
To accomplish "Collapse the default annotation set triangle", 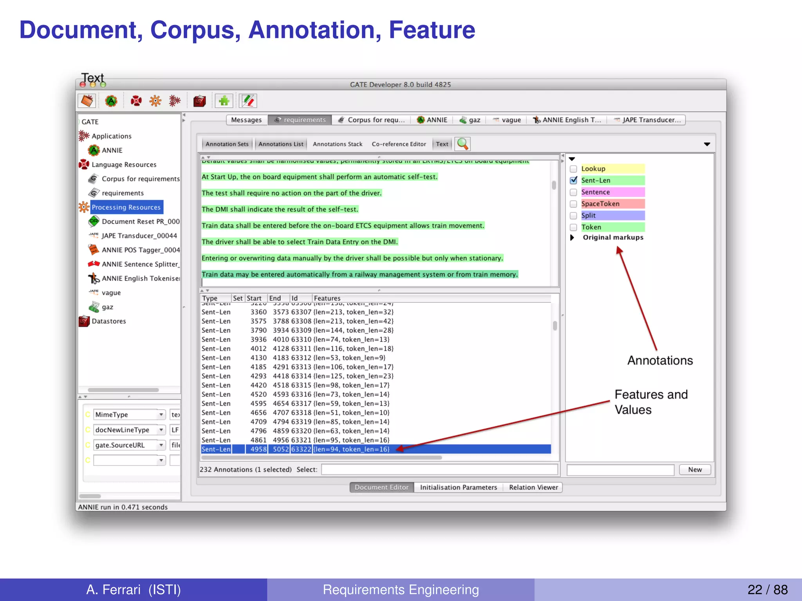I will click(572, 159).
